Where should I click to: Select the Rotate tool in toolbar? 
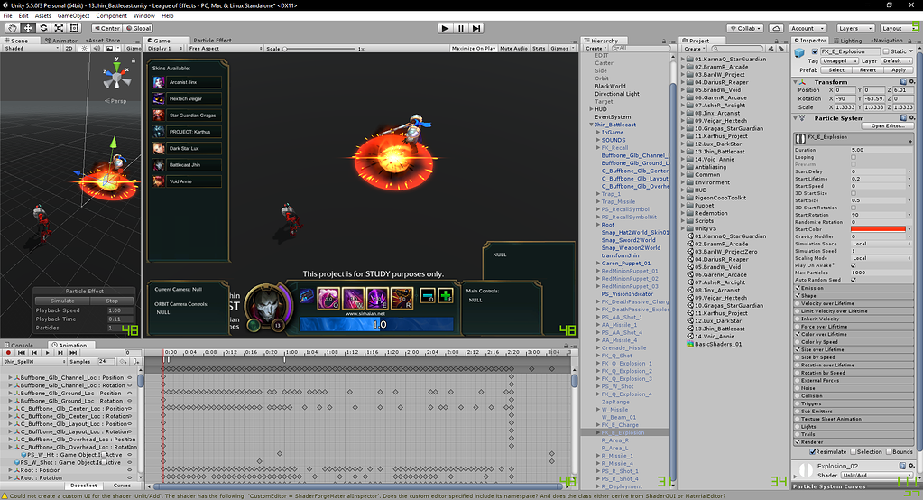pos(45,28)
